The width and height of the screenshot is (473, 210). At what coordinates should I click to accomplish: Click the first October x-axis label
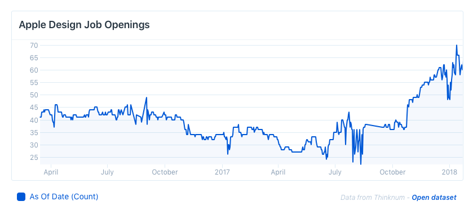(165, 172)
